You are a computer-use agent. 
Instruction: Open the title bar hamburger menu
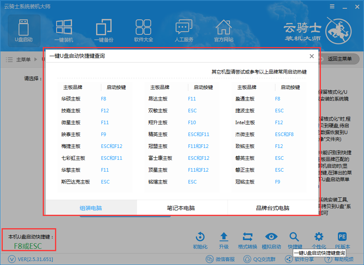tap(331, 7)
